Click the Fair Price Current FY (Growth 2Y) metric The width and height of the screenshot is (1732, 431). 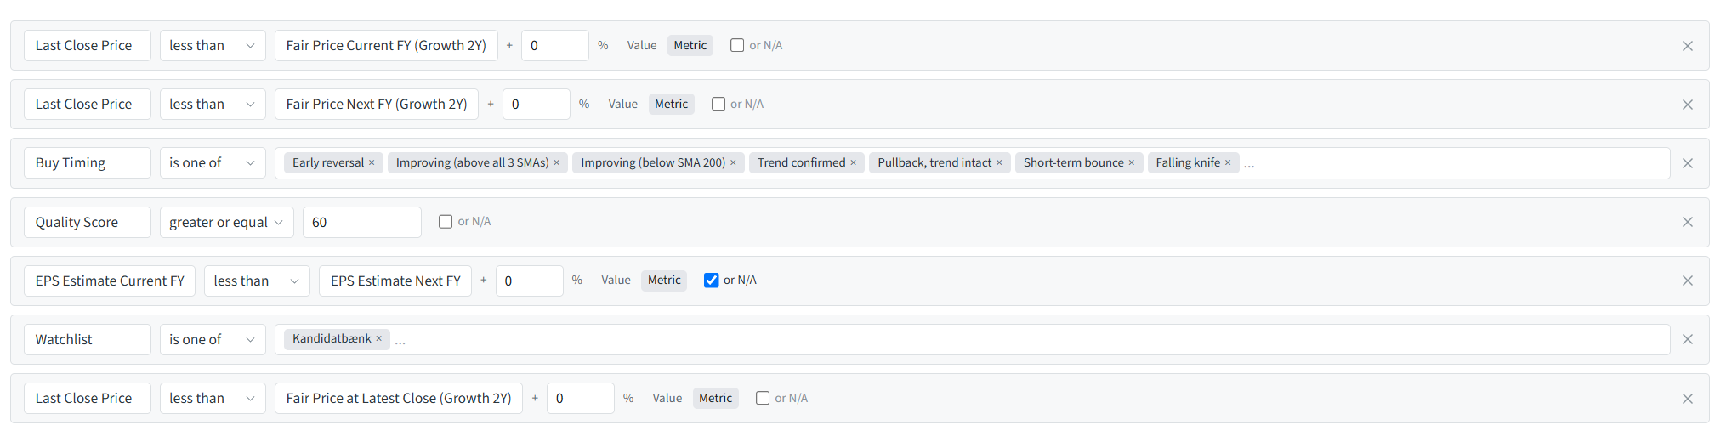[x=386, y=46]
